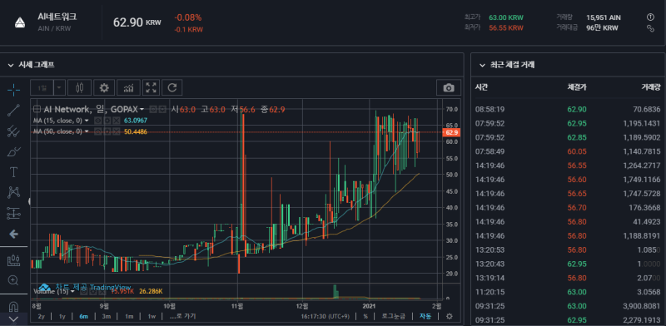
Task: Hide the MA (15, close, 0) indicator
Action: pyautogui.click(x=97, y=121)
